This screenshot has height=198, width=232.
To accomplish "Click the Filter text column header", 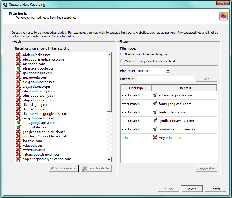I will [x=184, y=88].
